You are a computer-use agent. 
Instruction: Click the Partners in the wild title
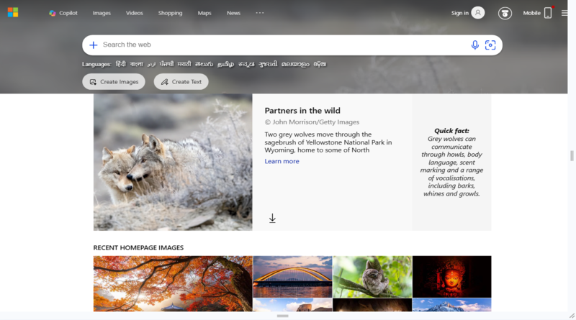tap(302, 111)
